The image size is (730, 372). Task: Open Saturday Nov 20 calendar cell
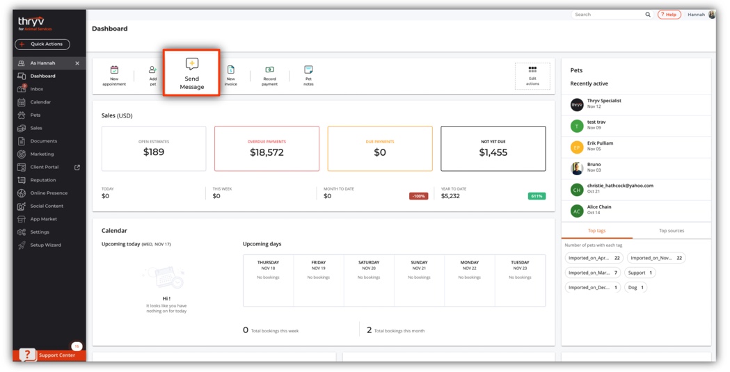click(369, 280)
